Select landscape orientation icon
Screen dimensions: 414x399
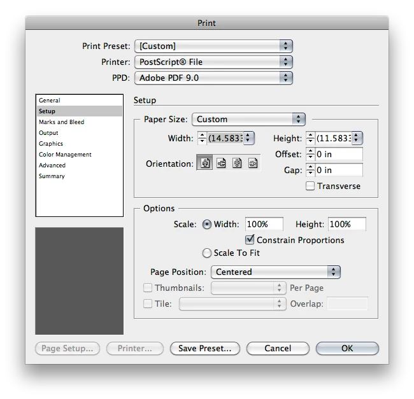click(x=221, y=164)
